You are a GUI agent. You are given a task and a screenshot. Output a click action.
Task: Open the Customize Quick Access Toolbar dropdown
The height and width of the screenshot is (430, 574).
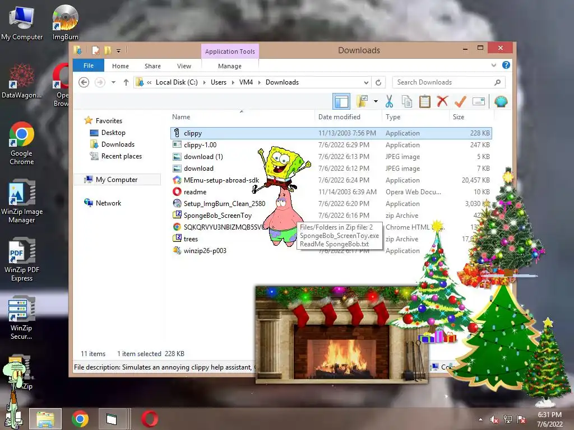point(119,50)
